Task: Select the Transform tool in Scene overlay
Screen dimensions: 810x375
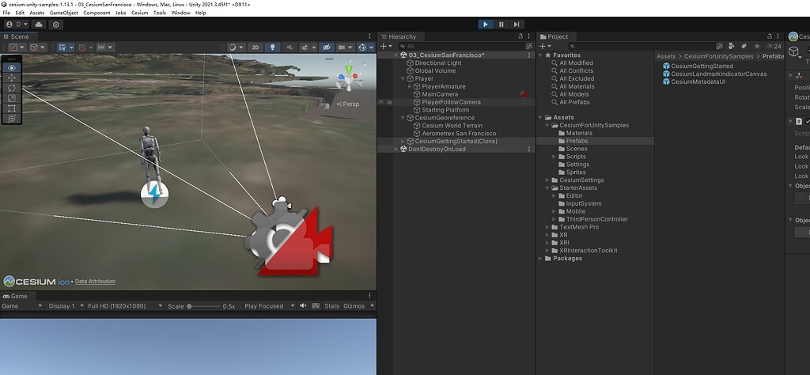Action: pos(11,119)
